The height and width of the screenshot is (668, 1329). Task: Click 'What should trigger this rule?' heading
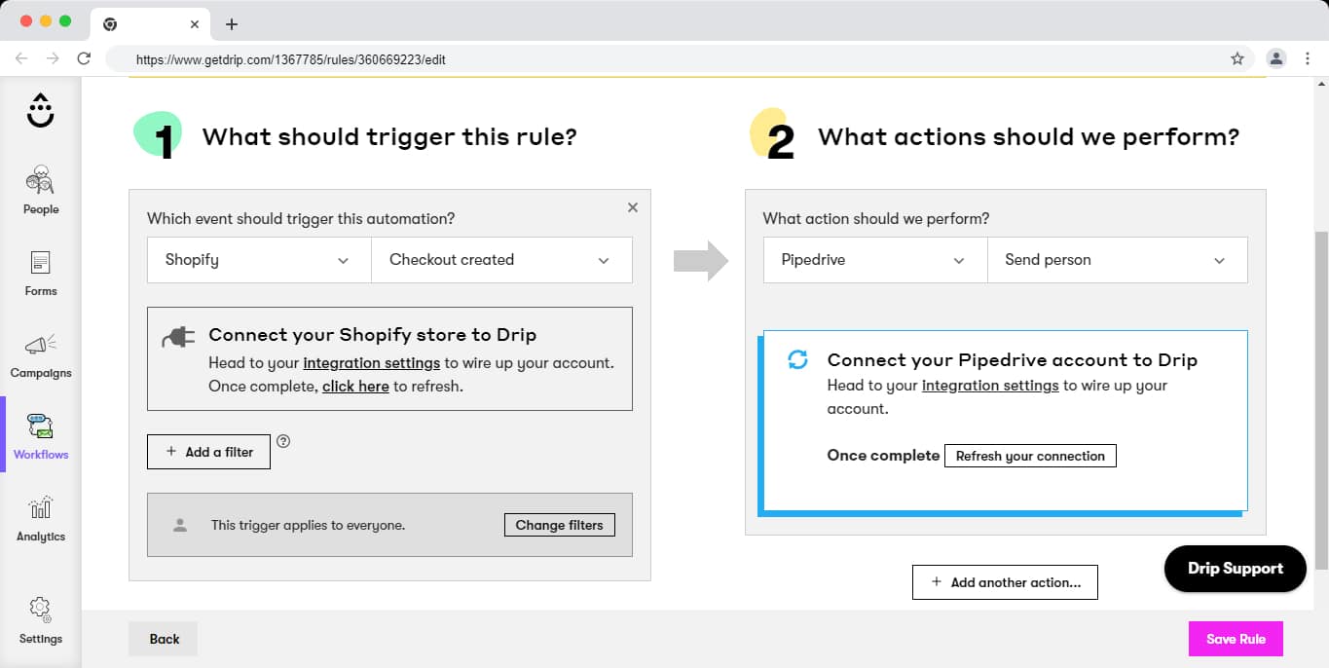tap(389, 136)
